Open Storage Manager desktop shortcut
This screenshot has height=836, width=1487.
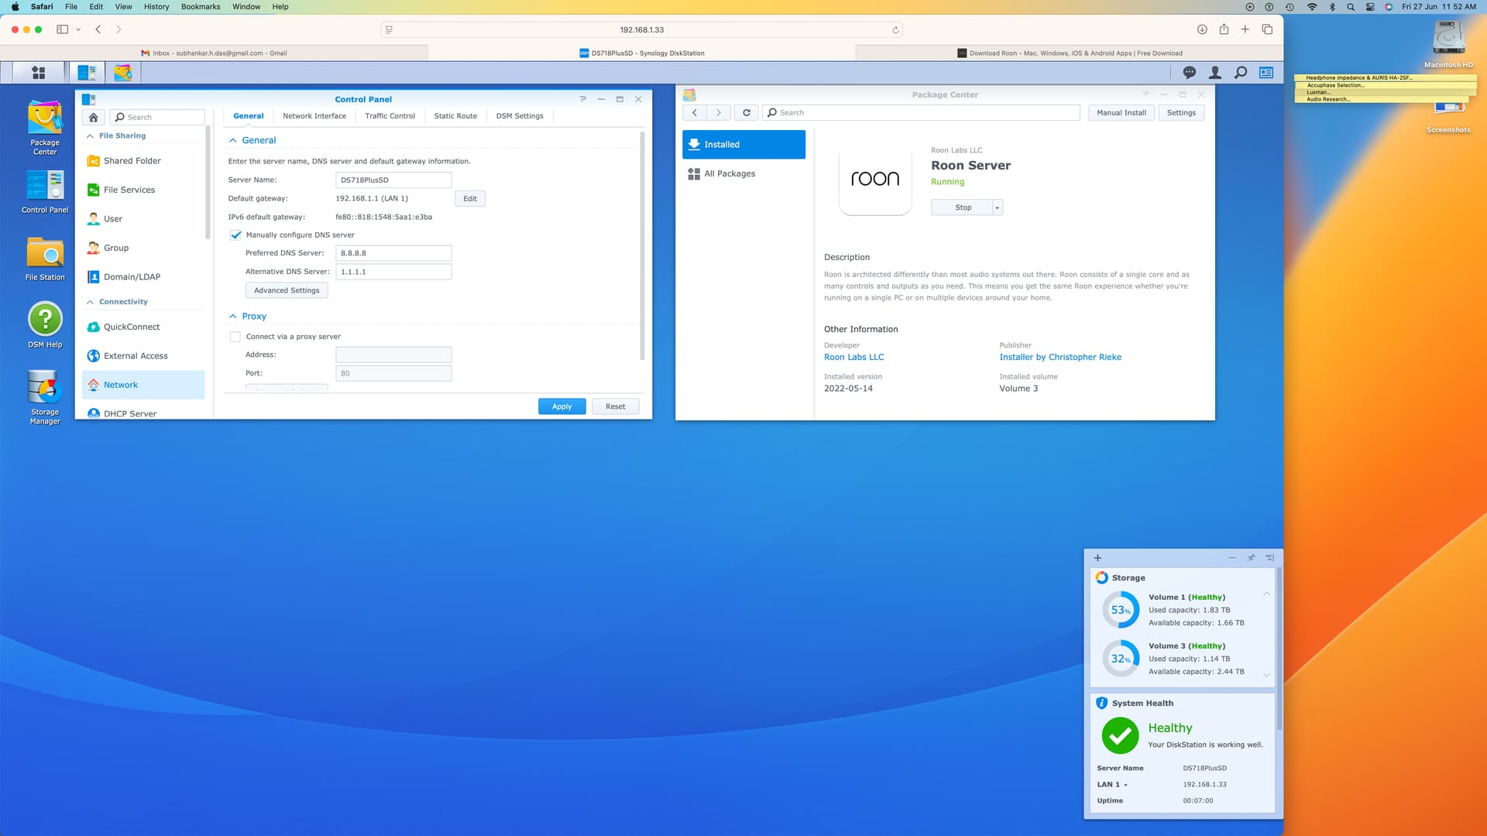[x=45, y=397]
